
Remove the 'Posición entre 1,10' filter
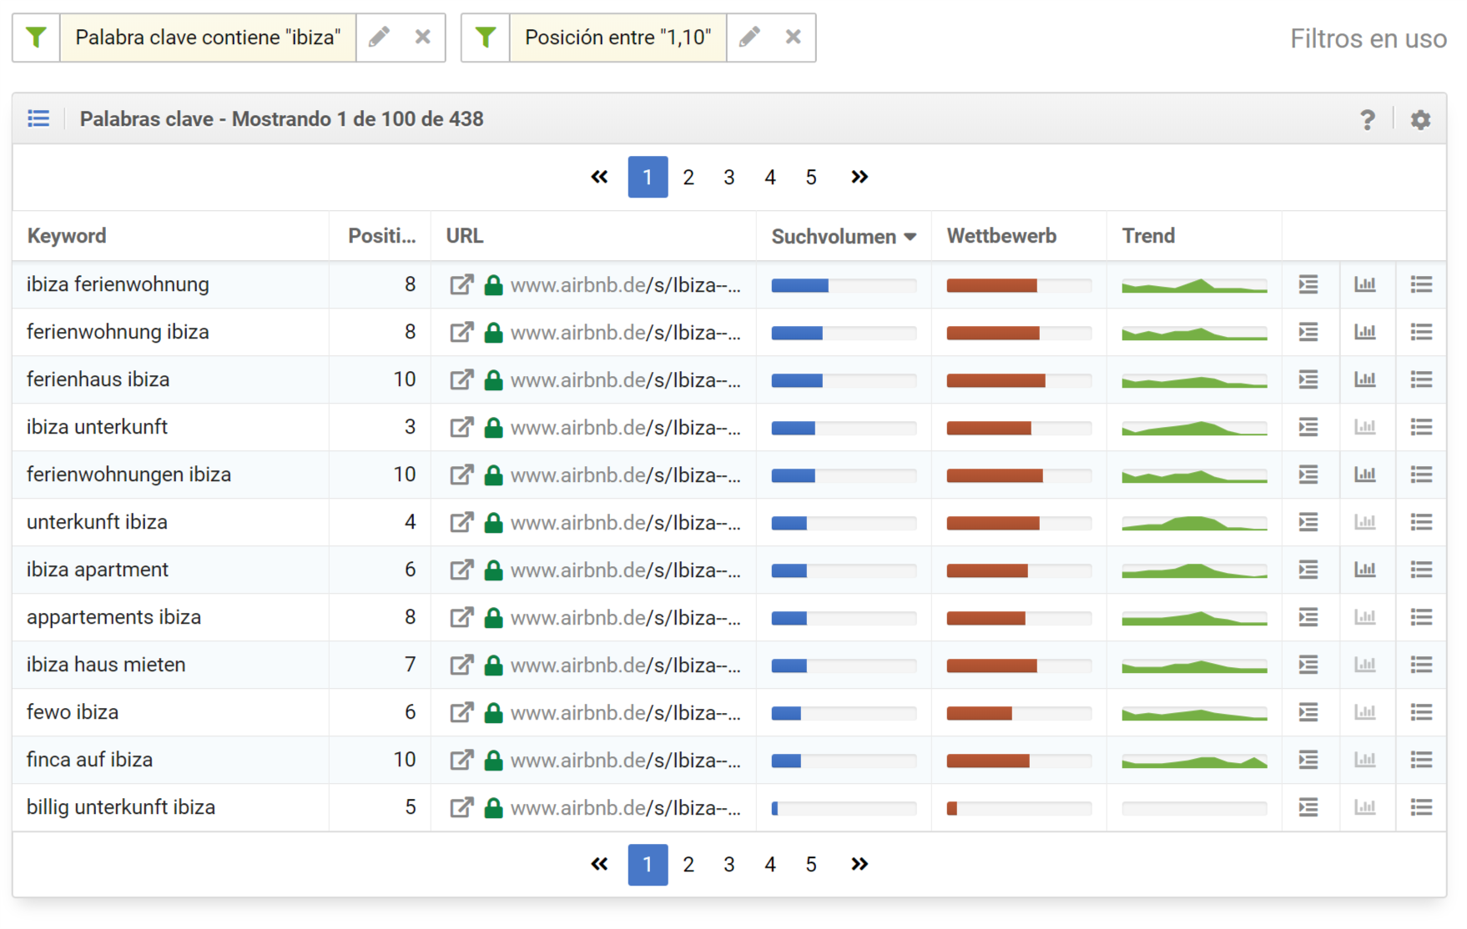[794, 38]
